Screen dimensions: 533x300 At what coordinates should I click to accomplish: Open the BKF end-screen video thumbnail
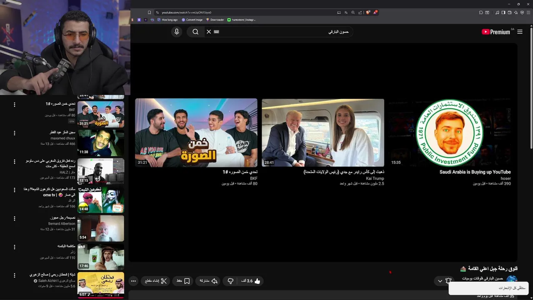coord(196,132)
